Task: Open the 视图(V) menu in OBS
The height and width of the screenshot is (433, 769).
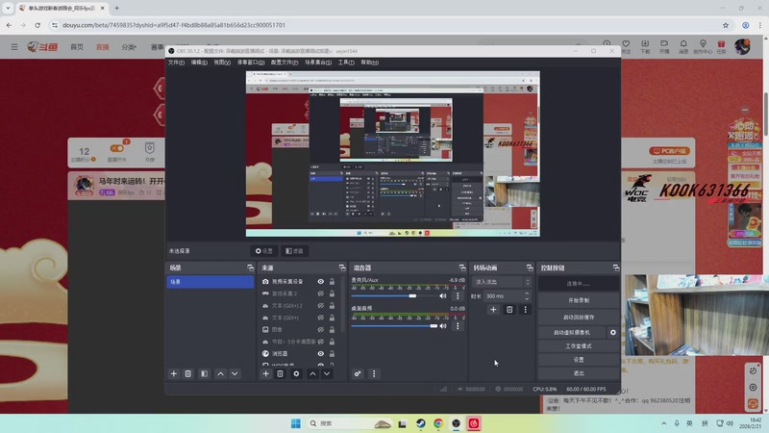Action: pos(222,63)
